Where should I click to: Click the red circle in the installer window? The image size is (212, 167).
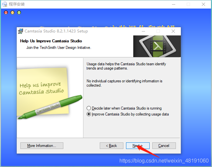pyautogui.click(x=6, y=12)
